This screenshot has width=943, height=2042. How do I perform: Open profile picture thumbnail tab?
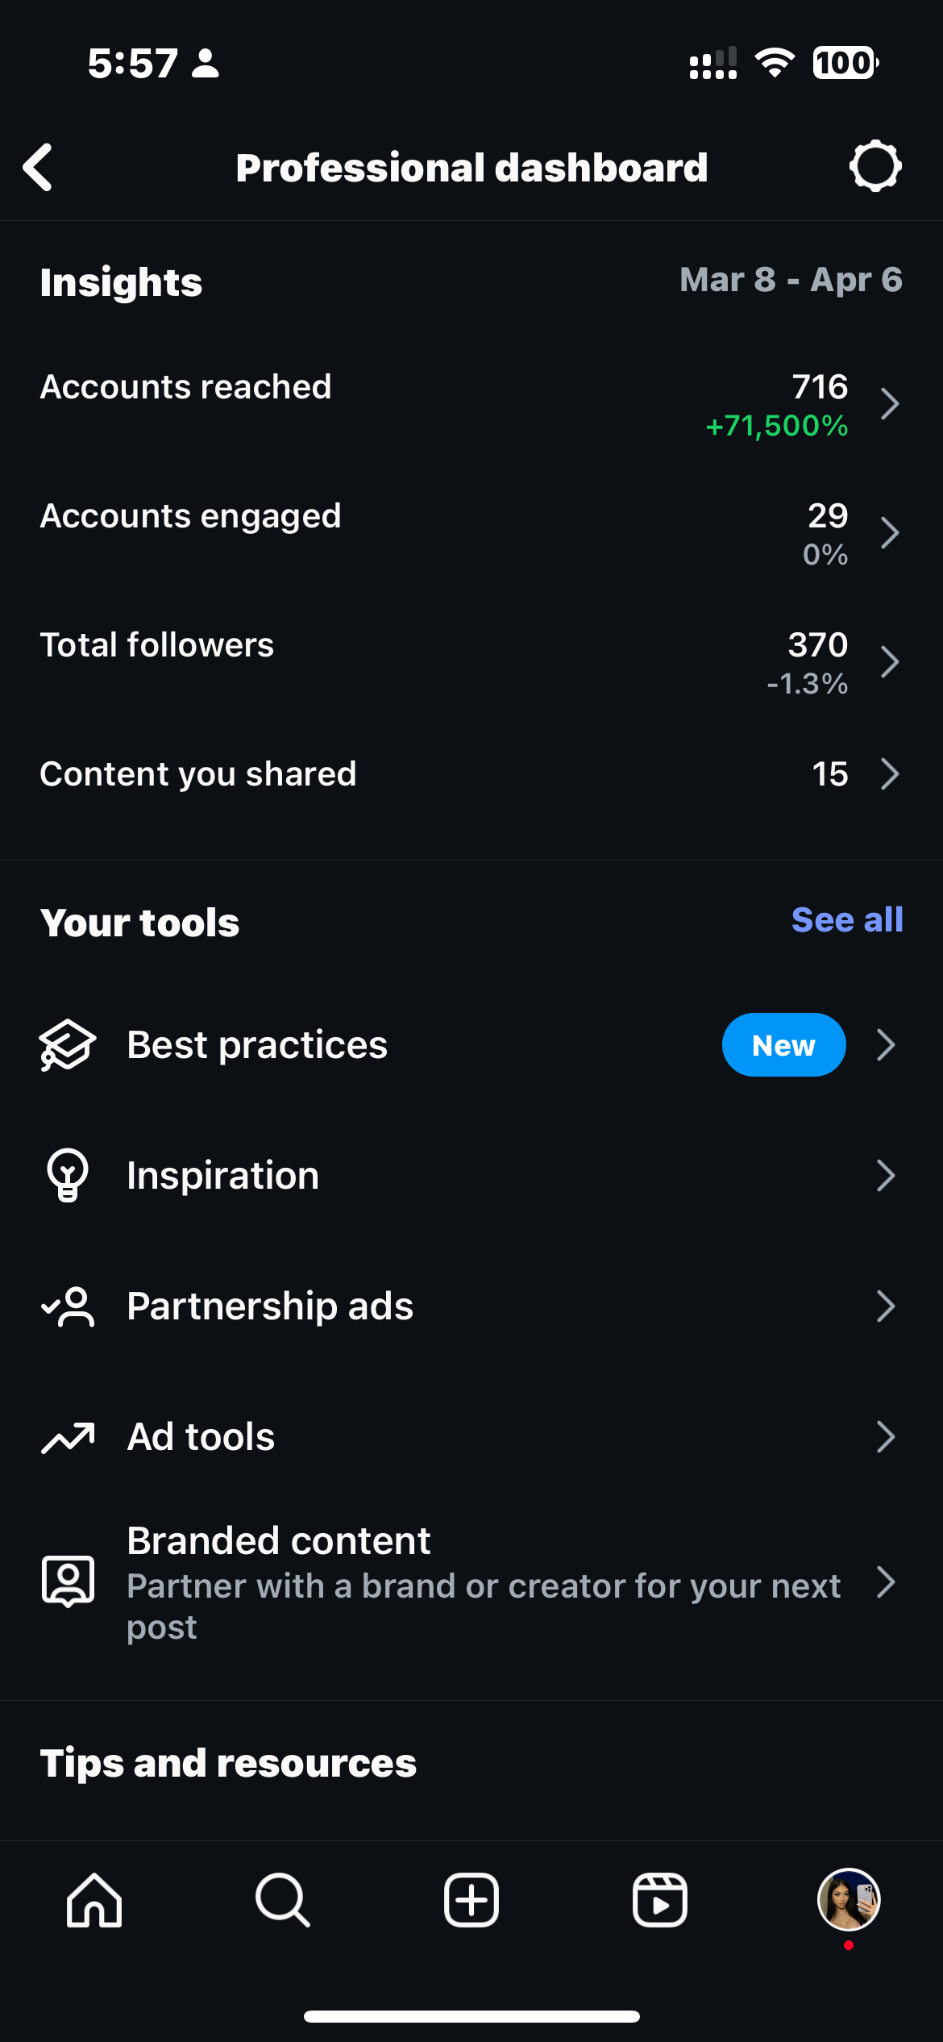849,1900
